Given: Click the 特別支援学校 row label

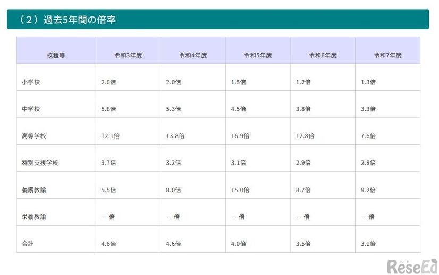Looking at the screenshot, I should (x=40, y=162).
